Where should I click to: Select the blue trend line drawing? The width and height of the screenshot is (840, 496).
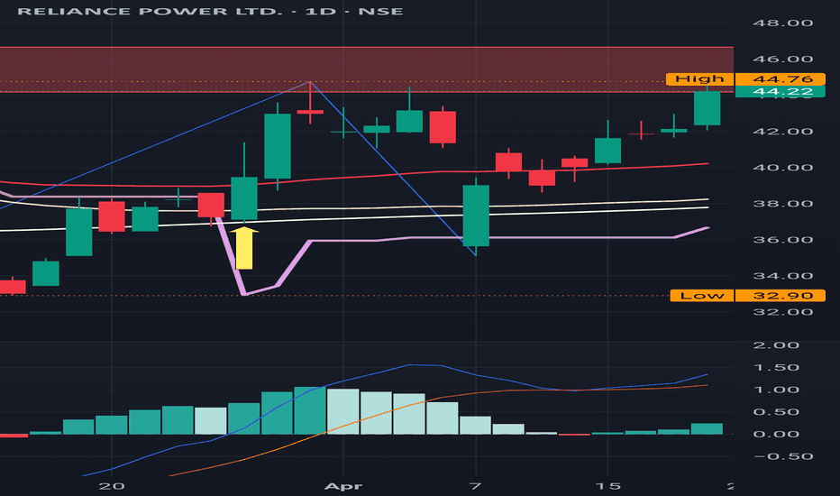click(393, 168)
